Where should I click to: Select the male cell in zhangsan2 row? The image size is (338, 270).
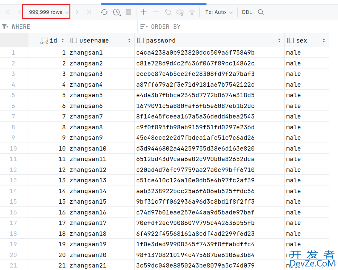(307, 63)
